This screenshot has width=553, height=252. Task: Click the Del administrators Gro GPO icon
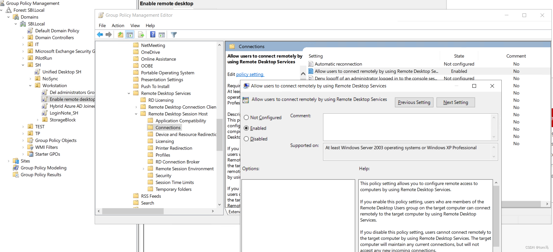click(x=45, y=92)
